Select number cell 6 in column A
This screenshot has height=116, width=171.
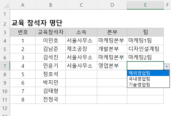[x=23, y=83]
